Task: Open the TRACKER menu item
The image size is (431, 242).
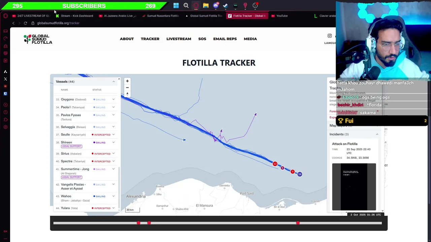Action: [x=150, y=39]
